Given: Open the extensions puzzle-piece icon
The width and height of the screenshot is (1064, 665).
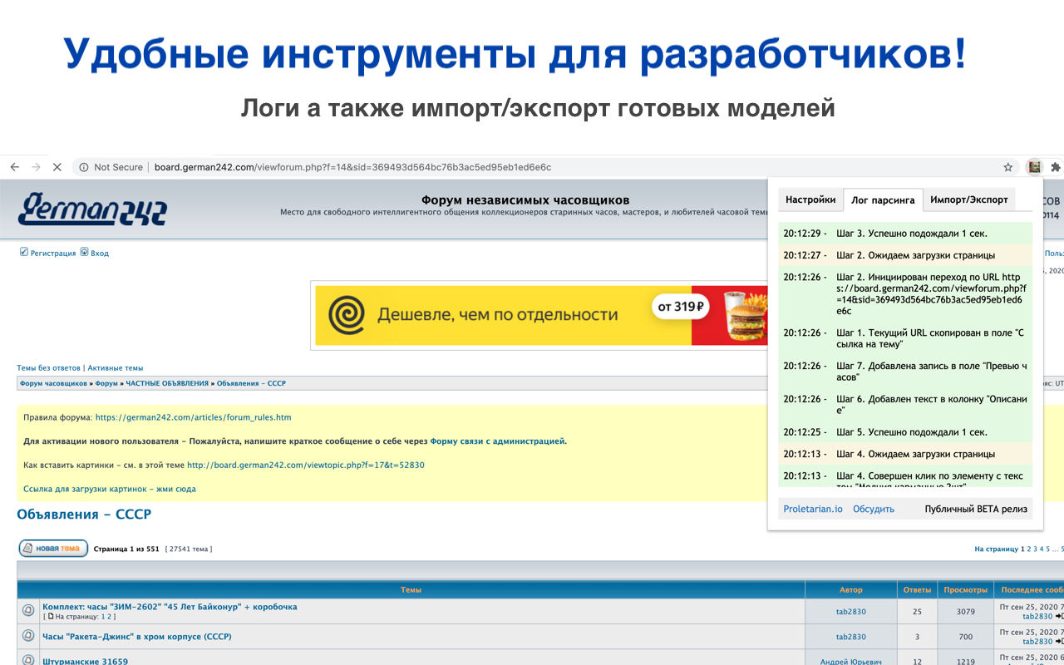Looking at the screenshot, I should [x=1056, y=167].
